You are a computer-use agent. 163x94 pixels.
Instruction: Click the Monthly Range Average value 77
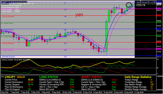[152, 89]
